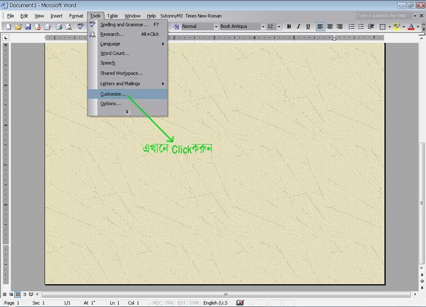Expand the Tools menu with double chevron

[x=127, y=112]
